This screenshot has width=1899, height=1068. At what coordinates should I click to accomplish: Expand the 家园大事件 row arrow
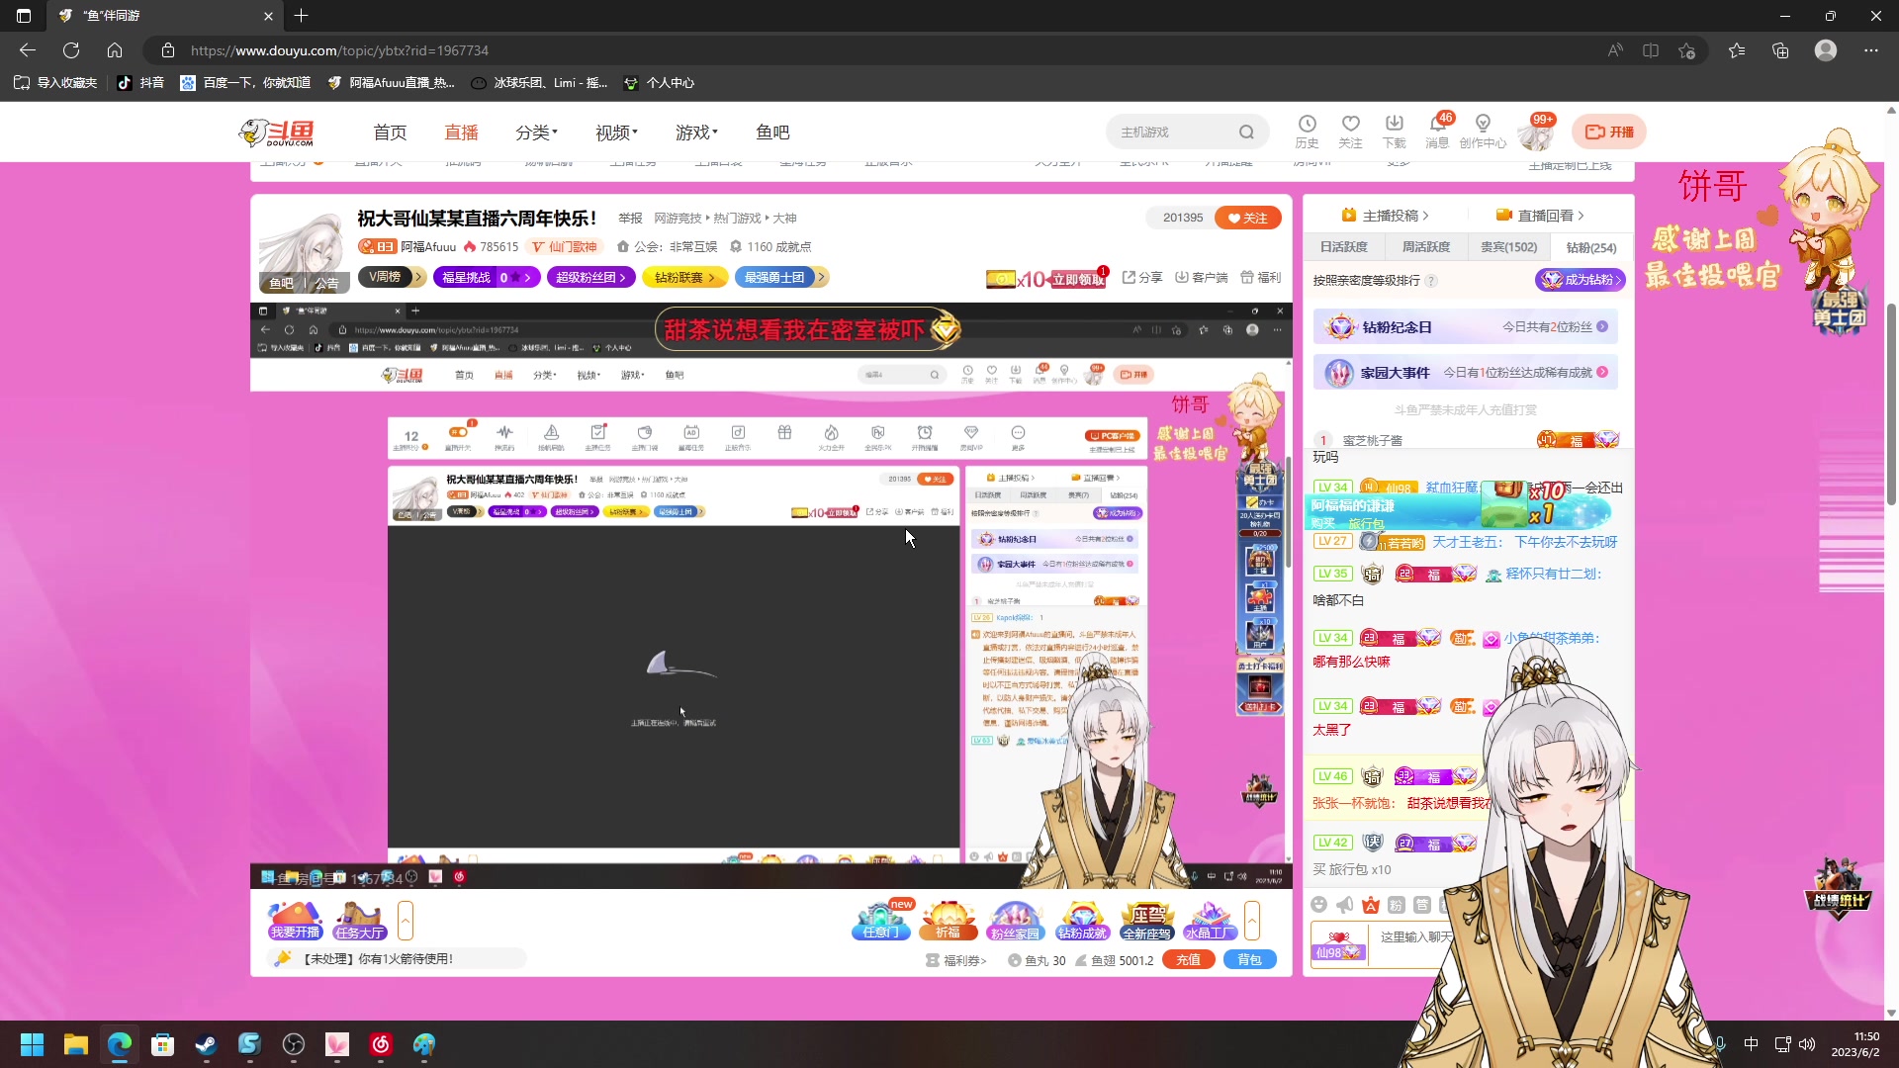[1602, 372]
